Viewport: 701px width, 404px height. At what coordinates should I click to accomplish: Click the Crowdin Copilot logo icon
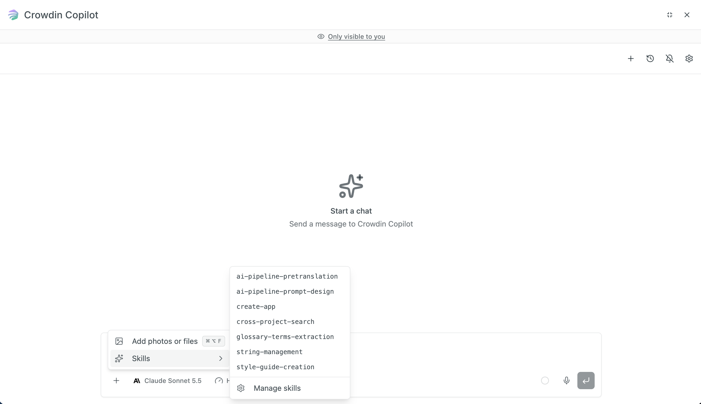click(x=13, y=15)
